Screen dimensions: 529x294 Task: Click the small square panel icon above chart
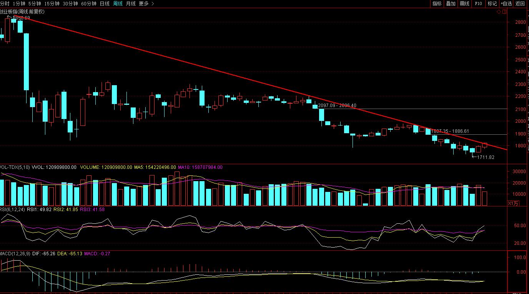pyautogui.click(x=504, y=12)
